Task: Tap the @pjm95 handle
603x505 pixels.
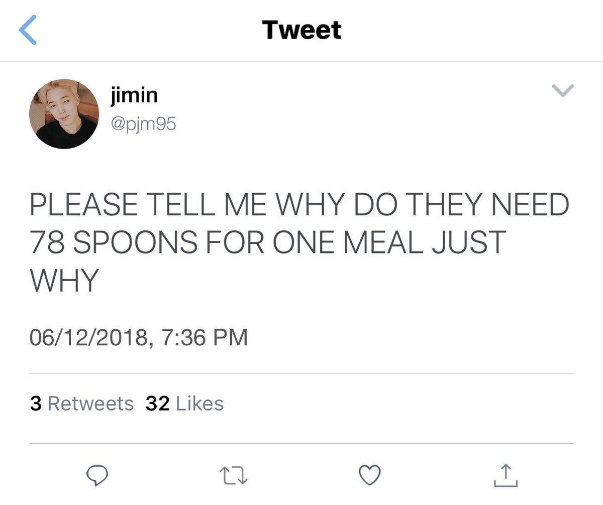Action: (143, 123)
